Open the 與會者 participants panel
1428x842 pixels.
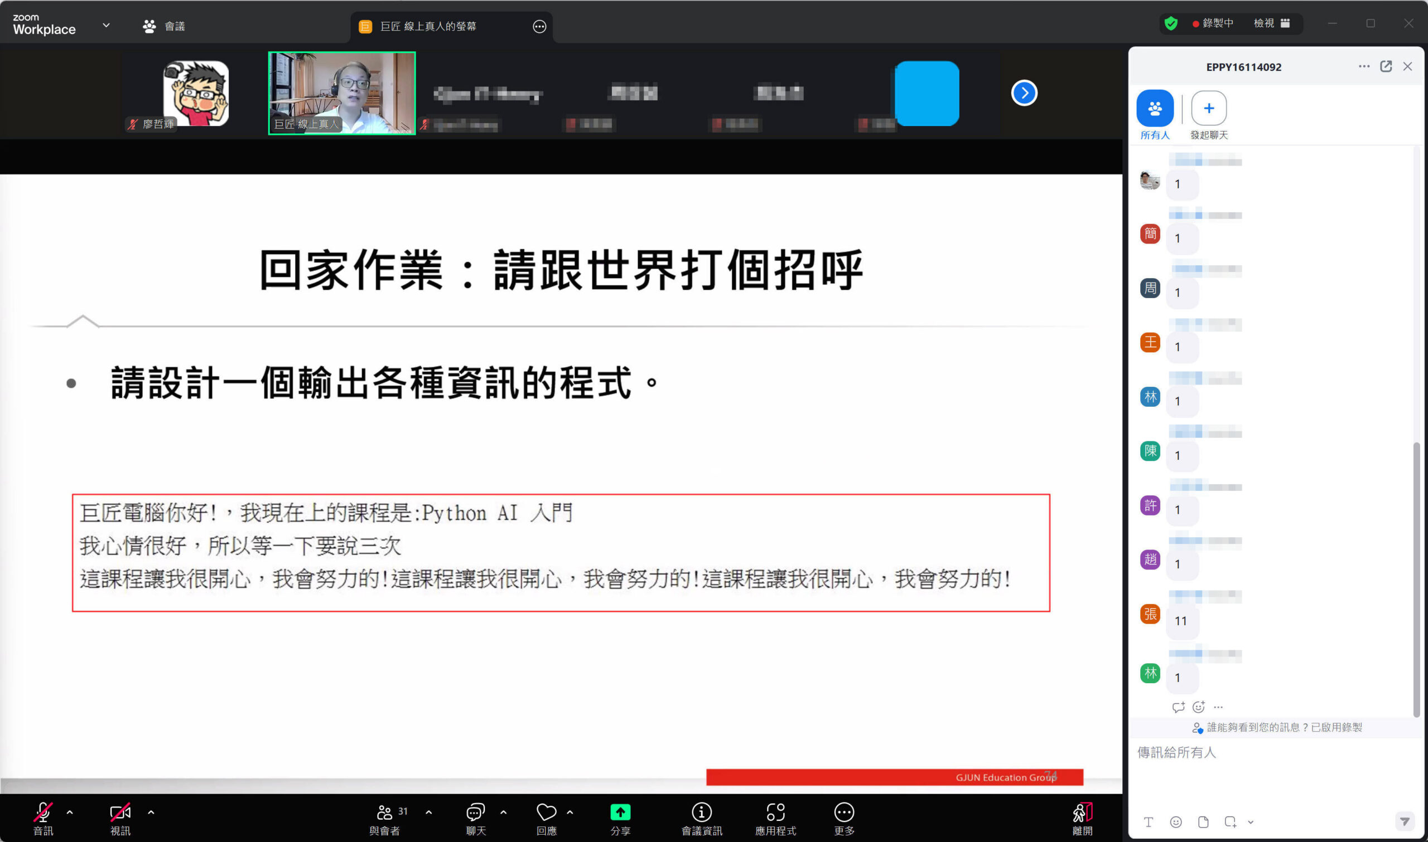385,817
